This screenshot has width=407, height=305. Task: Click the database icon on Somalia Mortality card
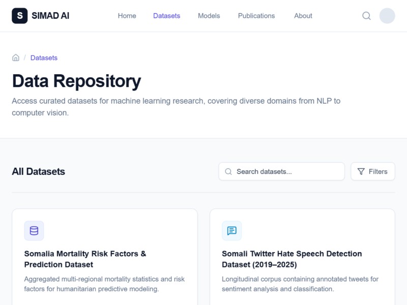tap(34, 231)
